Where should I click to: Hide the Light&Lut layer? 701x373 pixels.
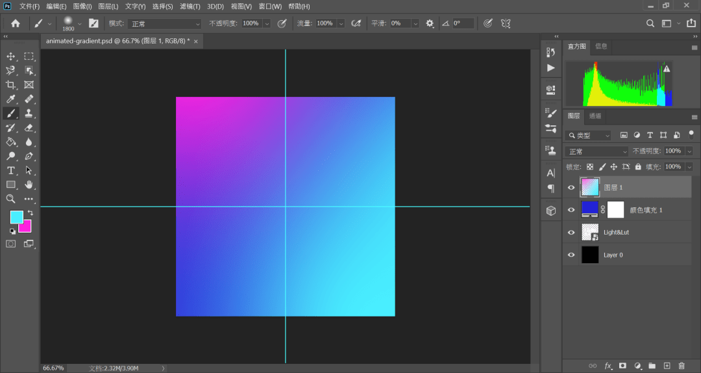[x=571, y=233]
